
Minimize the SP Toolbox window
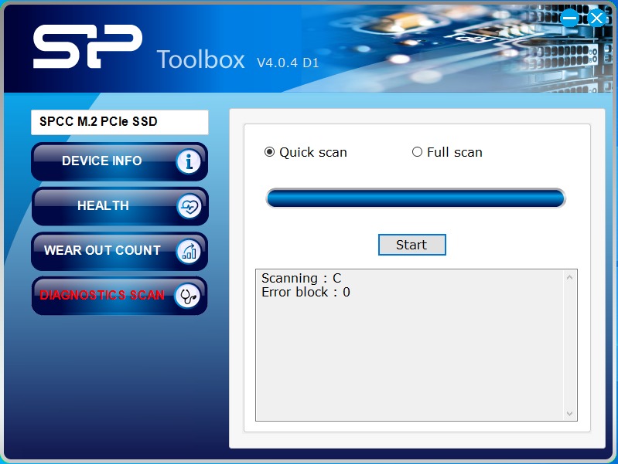pyautogui.click(x=569, y=18)
